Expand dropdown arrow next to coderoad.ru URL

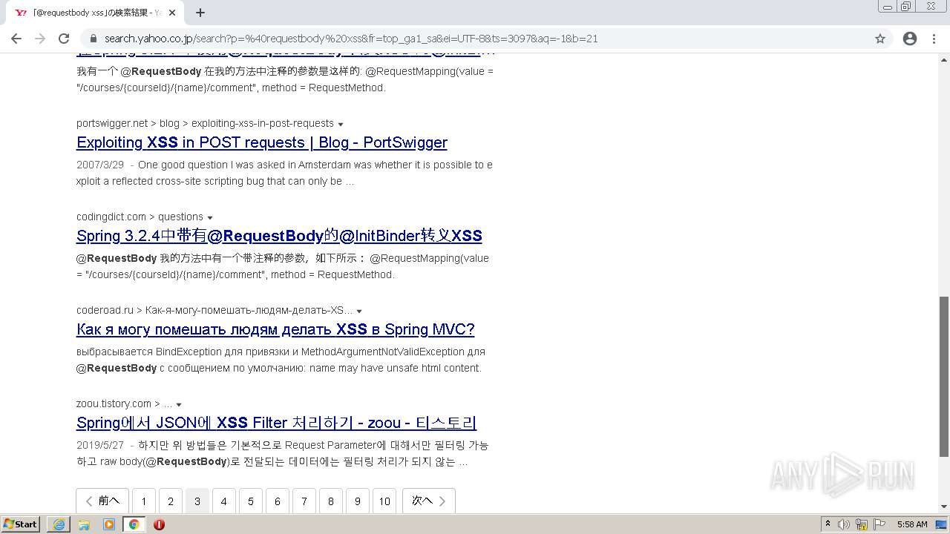pos(359,311)
